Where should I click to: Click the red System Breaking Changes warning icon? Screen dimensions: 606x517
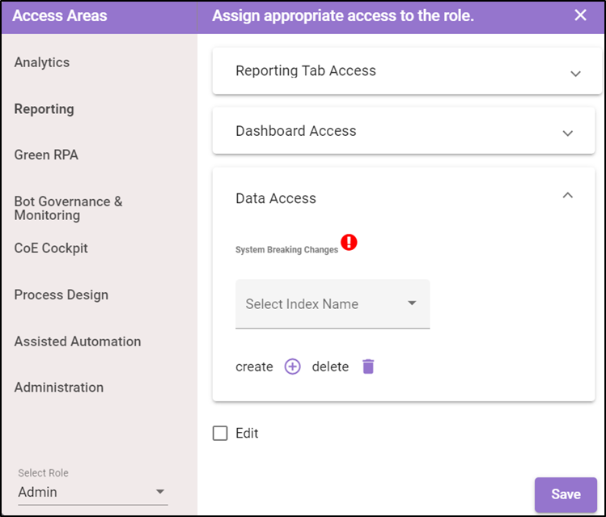[x=349, y=242]
